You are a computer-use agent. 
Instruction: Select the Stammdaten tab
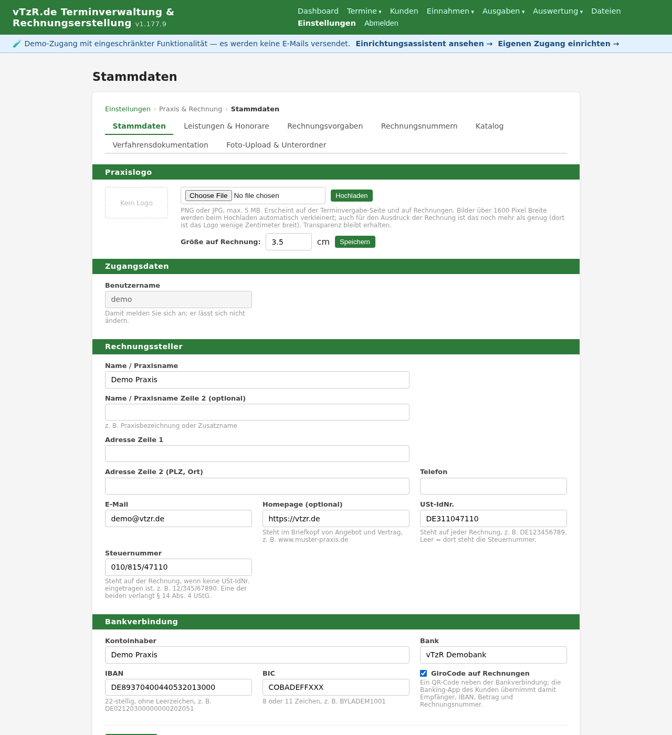point(139,126)
